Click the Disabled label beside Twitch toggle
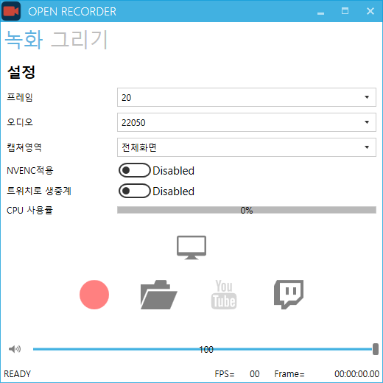This screenshot has height=383, width=383. click(173, 191)
